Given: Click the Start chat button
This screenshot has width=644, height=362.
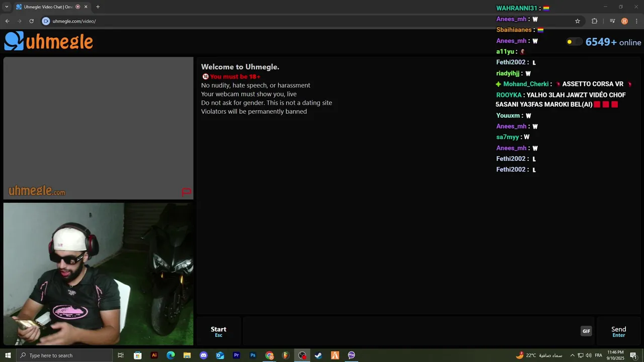Looking at the screenshot, I should coord(218,331).
